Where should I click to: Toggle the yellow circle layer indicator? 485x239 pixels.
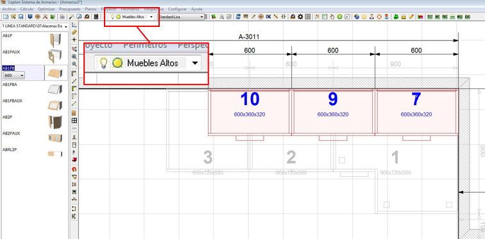coord(118,17)
